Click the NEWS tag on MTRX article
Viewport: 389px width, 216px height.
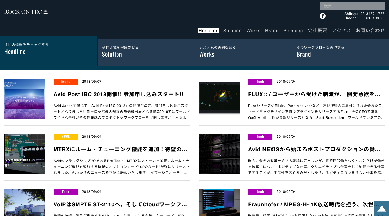point(66,137)
